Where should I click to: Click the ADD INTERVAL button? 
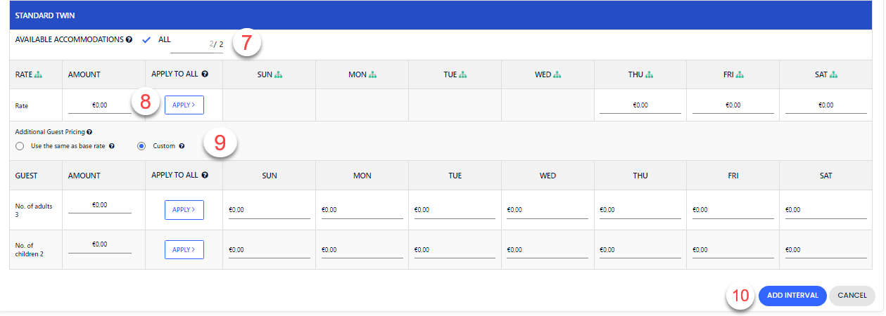[x=792, y=296]
